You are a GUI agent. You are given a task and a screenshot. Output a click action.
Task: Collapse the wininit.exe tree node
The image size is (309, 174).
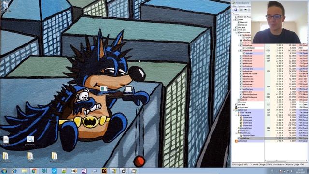234,30
